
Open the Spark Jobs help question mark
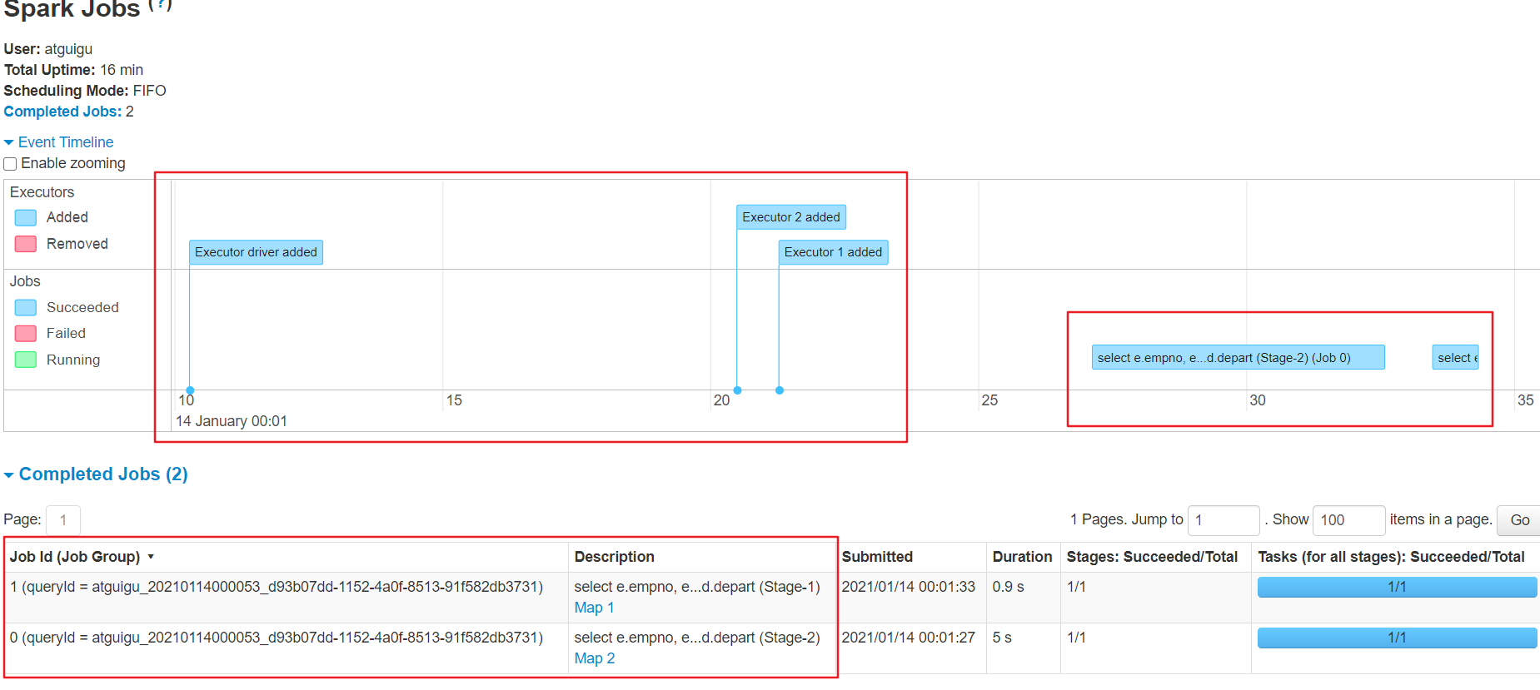[x=160, y=4]
